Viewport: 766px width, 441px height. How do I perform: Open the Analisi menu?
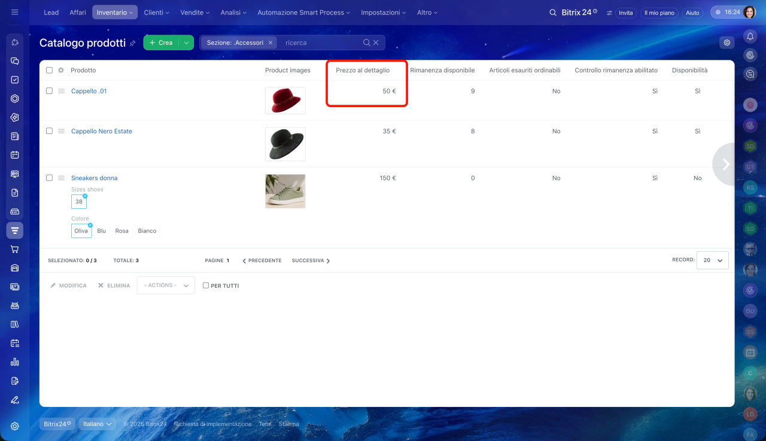[x=234, y=13]
